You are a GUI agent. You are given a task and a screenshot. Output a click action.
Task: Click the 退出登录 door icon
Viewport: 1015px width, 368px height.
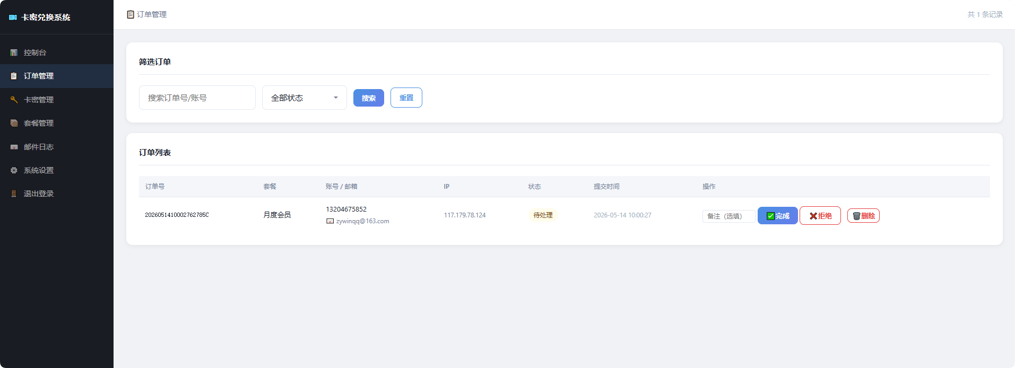(x=14, y=194)
